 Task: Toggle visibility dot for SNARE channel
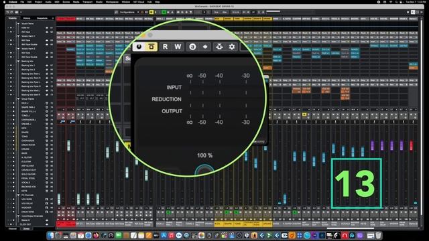pos(13,133)
